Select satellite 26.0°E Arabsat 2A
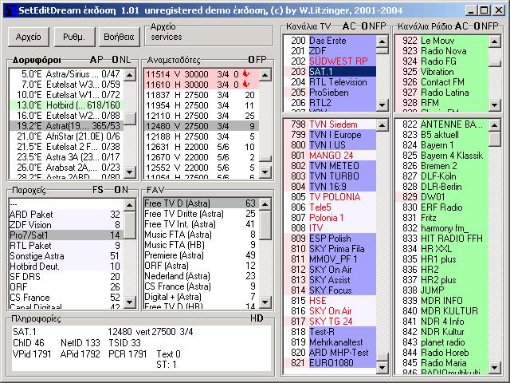This screenshot has height=383, width=510. 66,168
